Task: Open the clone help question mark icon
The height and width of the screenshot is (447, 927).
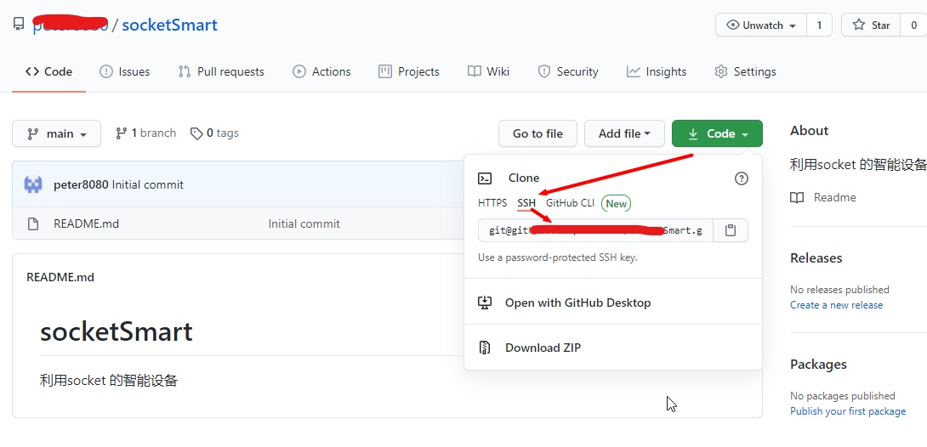Action: (x=742, y=178)
